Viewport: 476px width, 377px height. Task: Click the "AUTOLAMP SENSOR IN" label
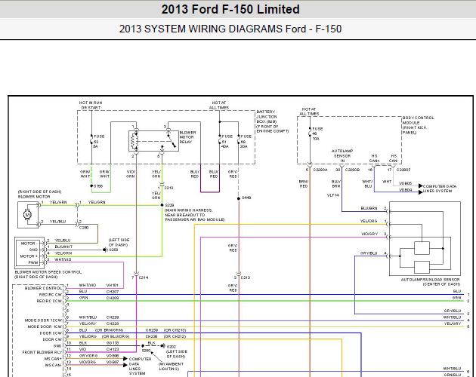[342, 156]
